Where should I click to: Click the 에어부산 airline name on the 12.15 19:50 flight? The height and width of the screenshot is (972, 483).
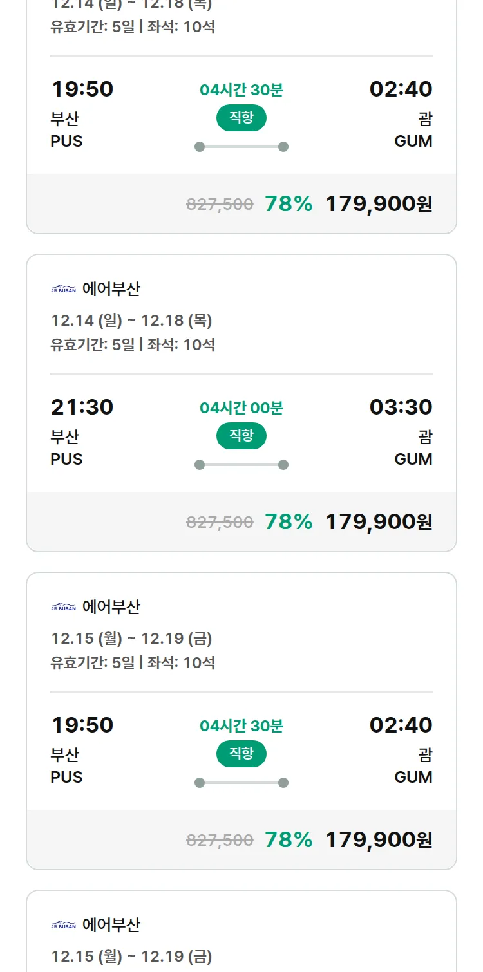(x=111, y=607)
